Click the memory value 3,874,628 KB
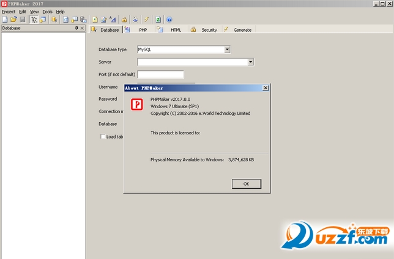This screenshot has height=259, width=394. tap(241, 160)
